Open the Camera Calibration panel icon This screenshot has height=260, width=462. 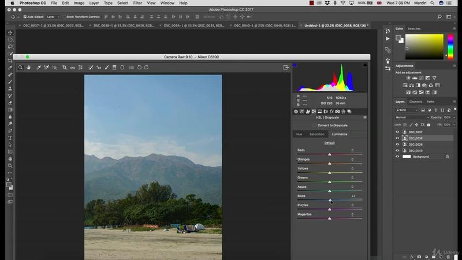[337, 112]
